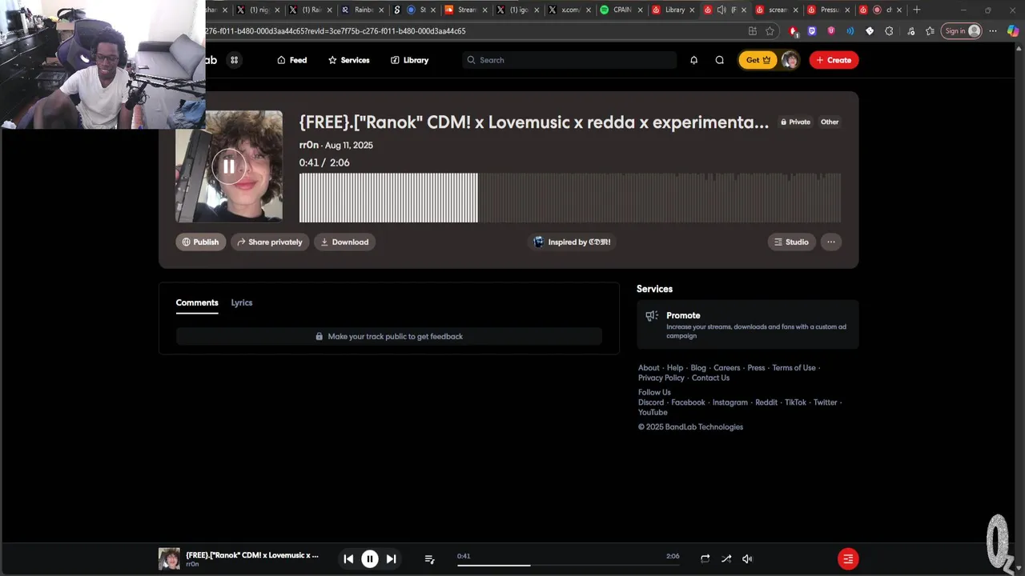Open the Services menu
The image size is (1025, 576).
click(348, 60)
